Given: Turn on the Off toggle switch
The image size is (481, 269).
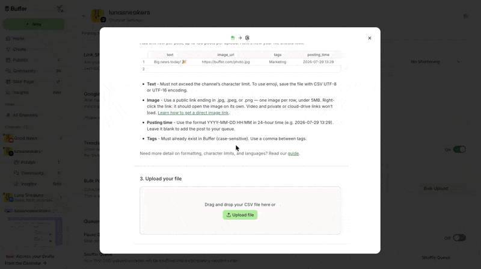Looking at the screenshot, I should tap(459, 238).
